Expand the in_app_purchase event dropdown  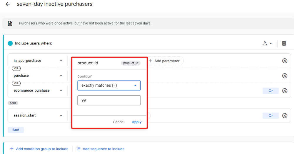61,61
